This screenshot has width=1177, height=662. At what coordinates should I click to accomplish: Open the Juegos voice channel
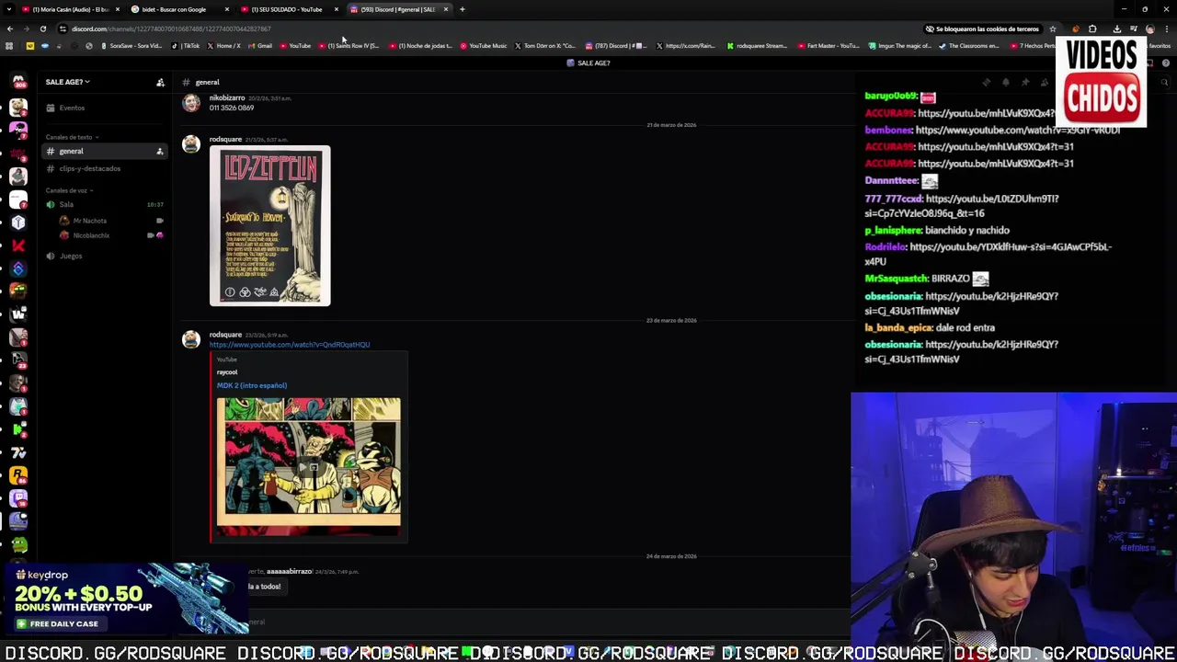coord(105,256)
